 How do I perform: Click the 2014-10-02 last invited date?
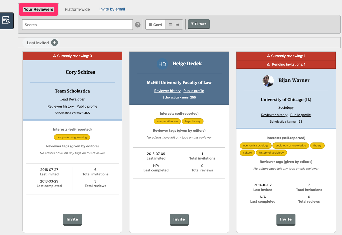pos(263,185)
